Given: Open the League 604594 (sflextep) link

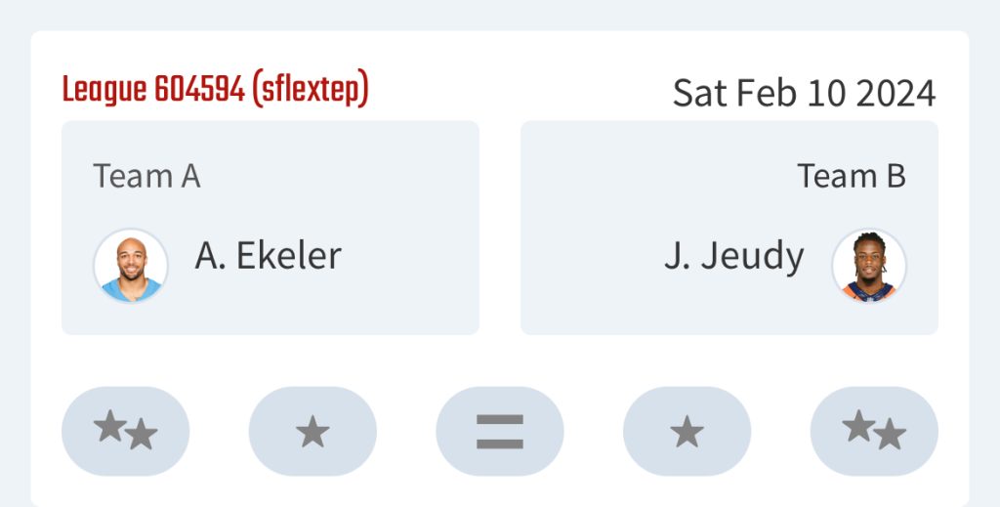Looking at the screenshot, I should [x=216, y=90].
